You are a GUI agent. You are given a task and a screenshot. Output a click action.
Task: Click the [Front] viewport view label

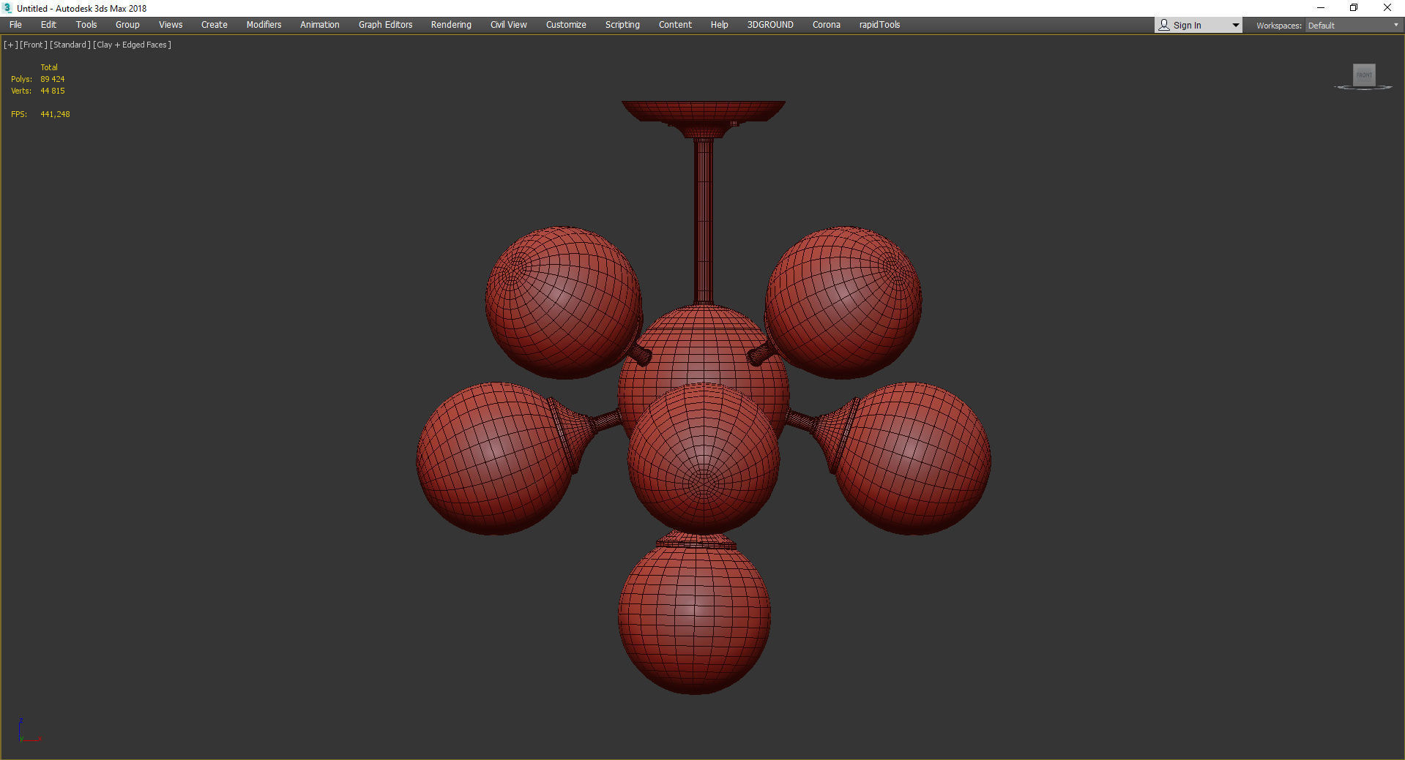pyautogui.click(x=34, y=45)
